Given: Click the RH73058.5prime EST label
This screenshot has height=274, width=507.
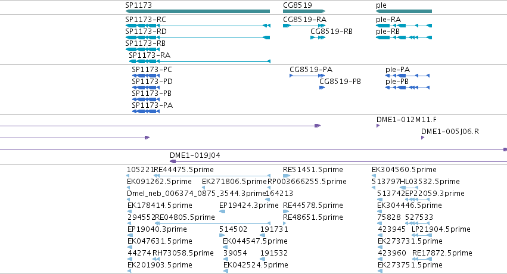Looking at the screenshot, I should (183, 253).
